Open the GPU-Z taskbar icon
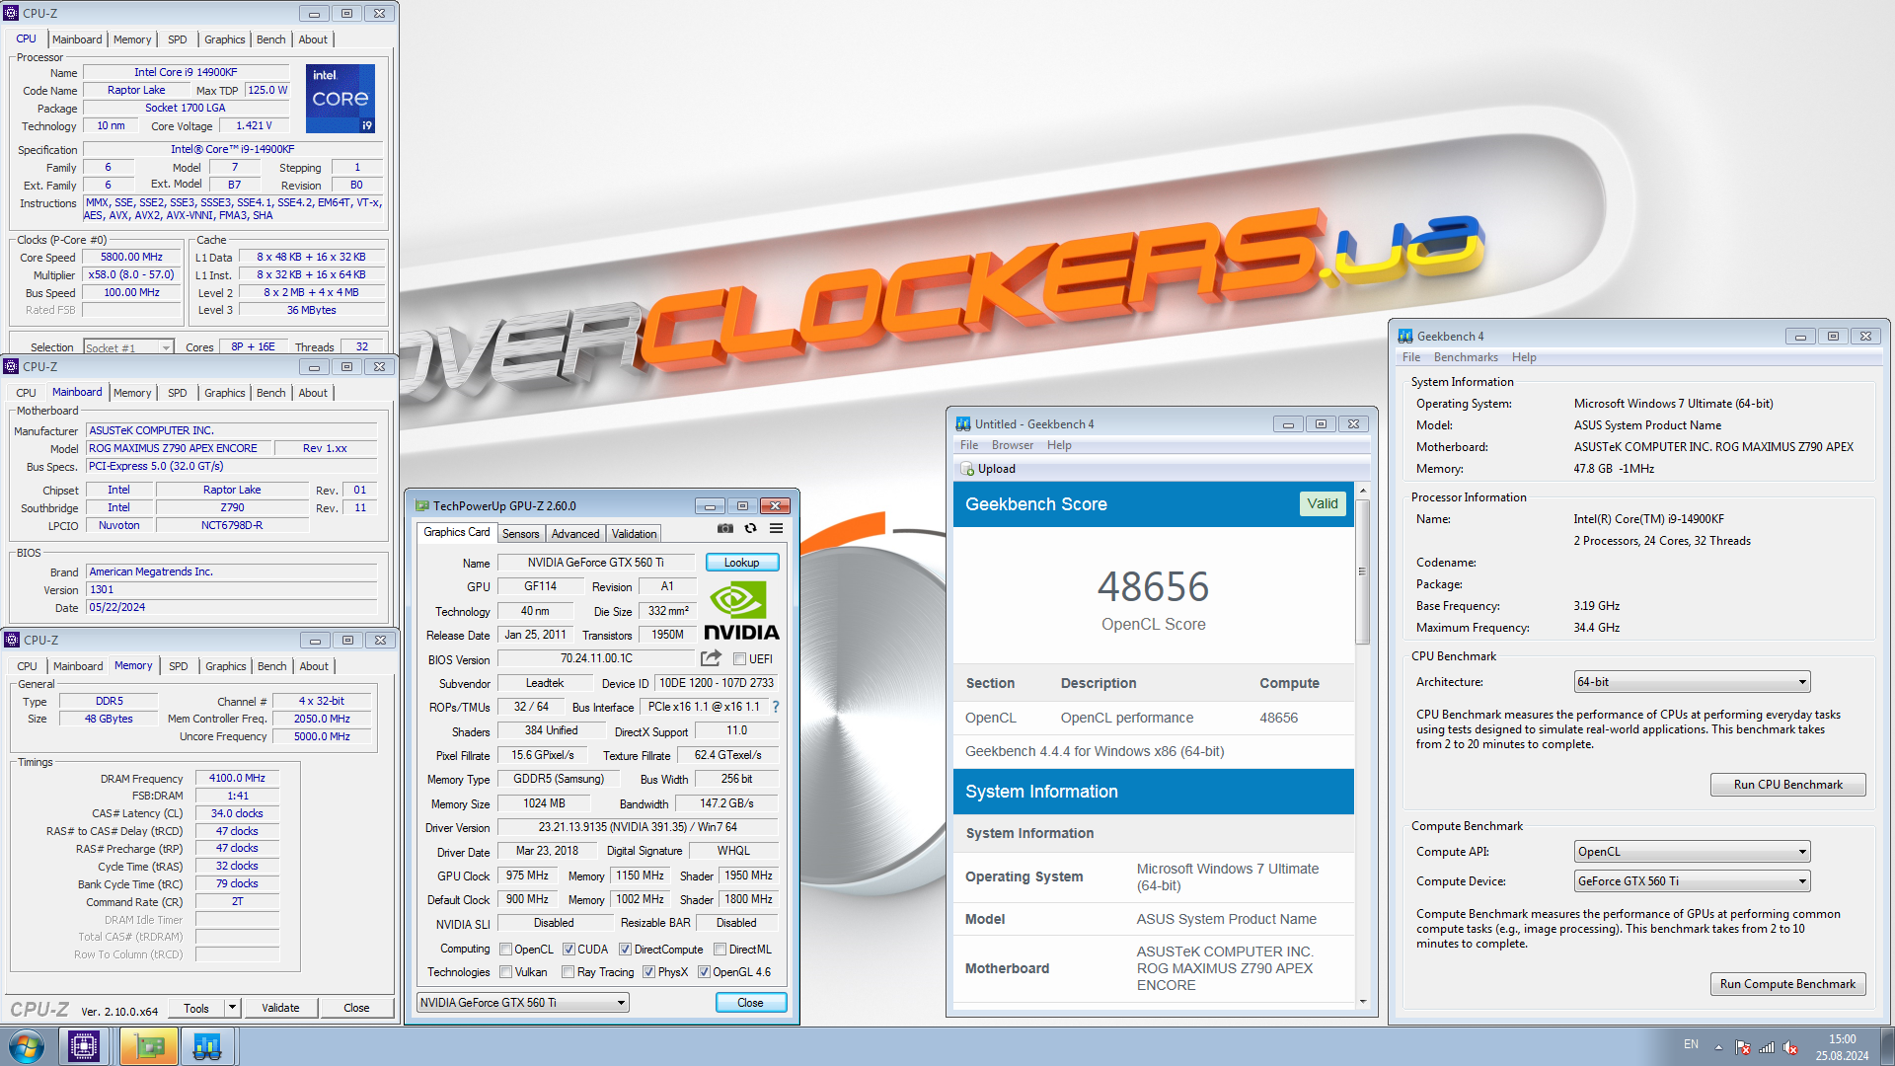The width and height of the screenshot is (1895, 1066). click(x=149, y=1046)
